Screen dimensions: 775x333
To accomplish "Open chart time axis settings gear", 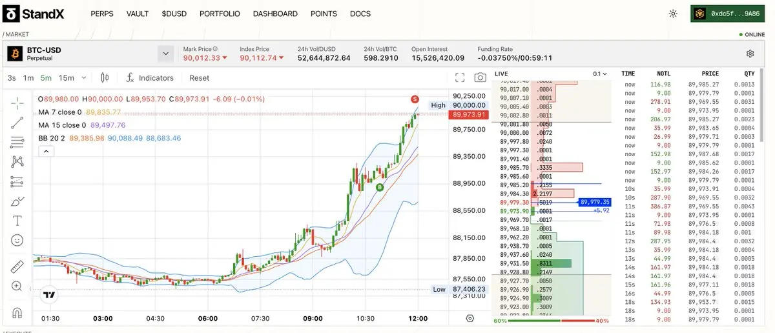I will click(x=470, y=319).
